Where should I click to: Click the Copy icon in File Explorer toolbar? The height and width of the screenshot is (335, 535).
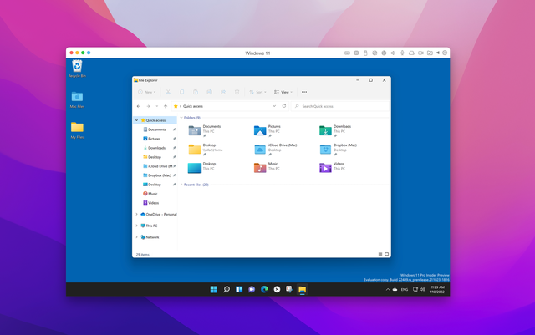click(182, 92)
